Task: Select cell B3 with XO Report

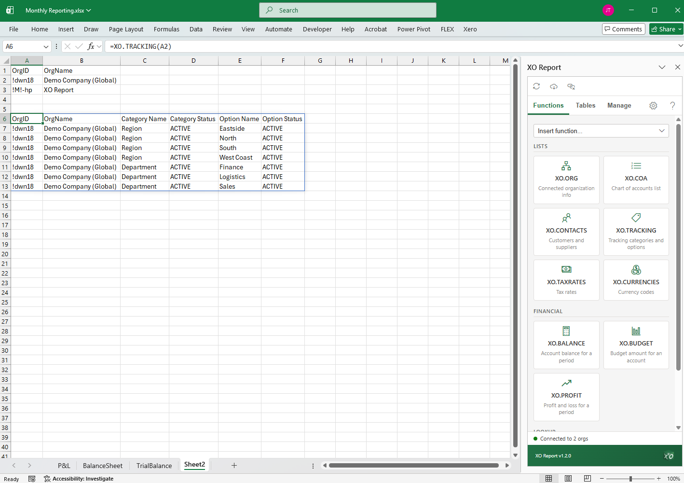Action: 82,90
